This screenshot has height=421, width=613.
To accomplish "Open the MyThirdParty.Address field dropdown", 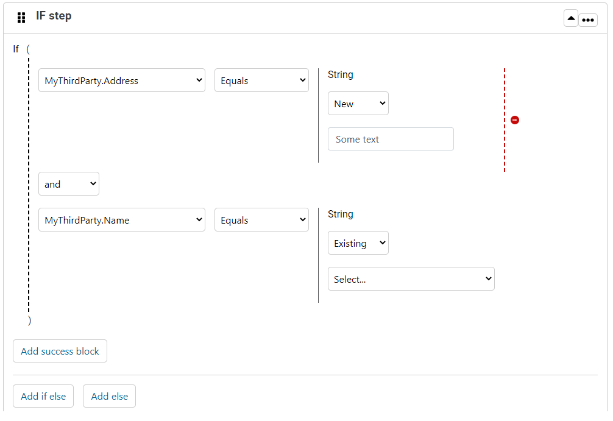I will tap(122, 80).
